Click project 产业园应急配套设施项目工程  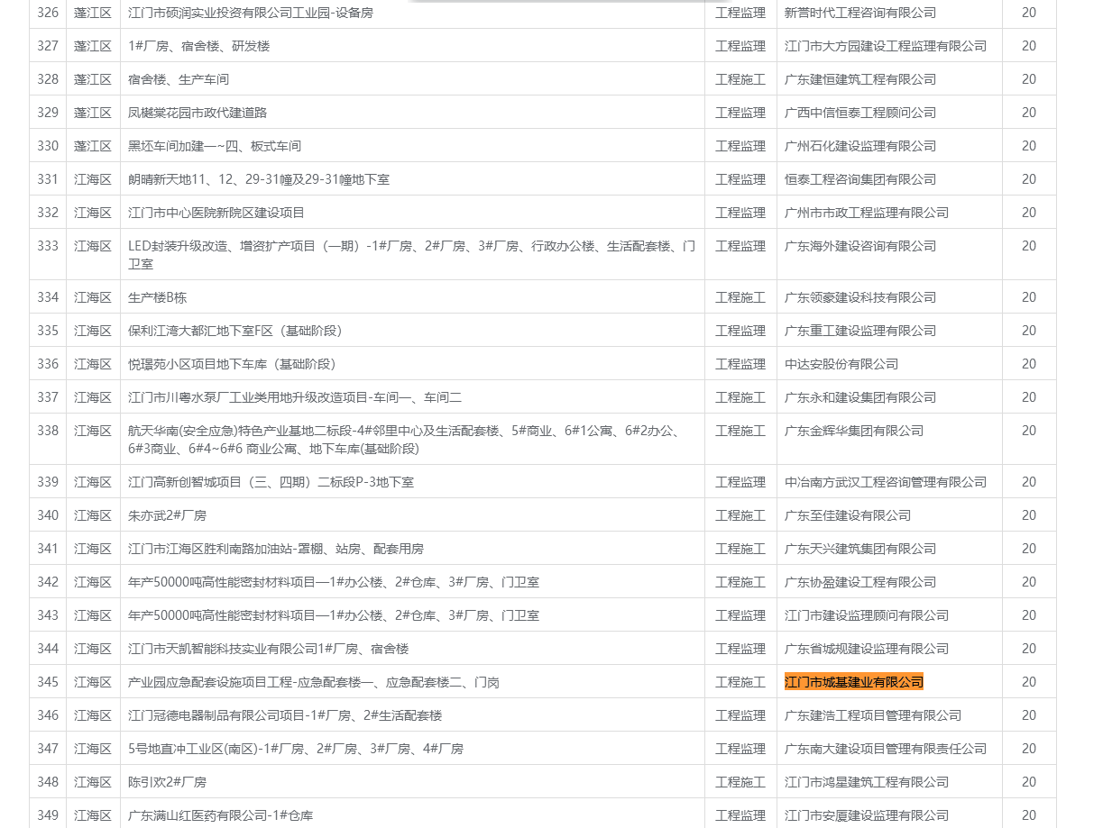(314, 682)
